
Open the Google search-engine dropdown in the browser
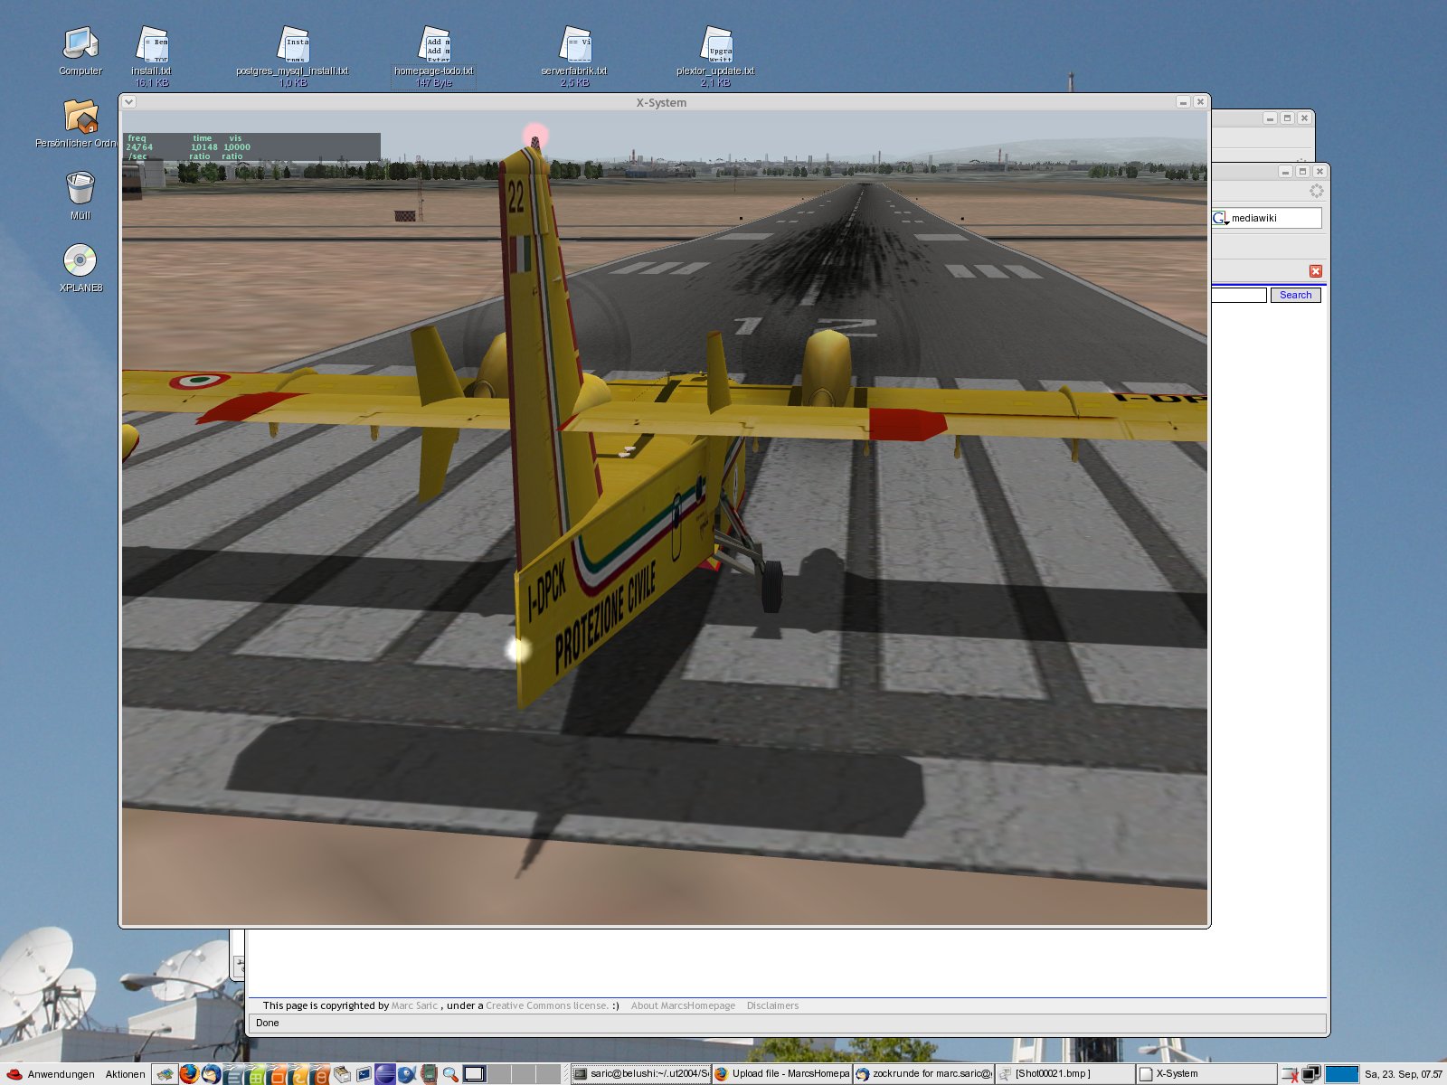click(1221, 217)
